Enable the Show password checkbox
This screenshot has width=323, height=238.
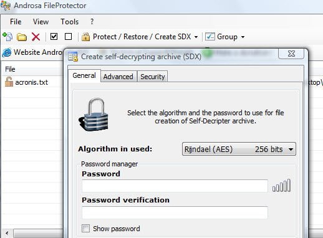pyautogui.click(x=85, y=229)
